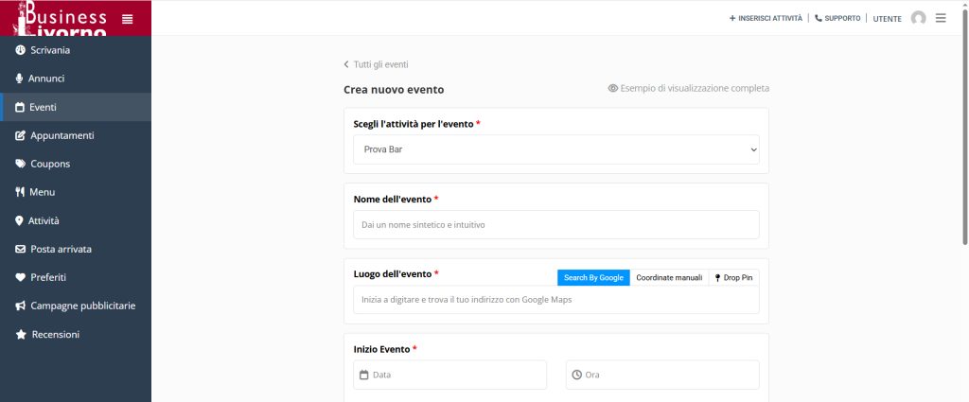Click the Coupons tag icon
Viewport: 969px width, 402px height.
[20, 164]
